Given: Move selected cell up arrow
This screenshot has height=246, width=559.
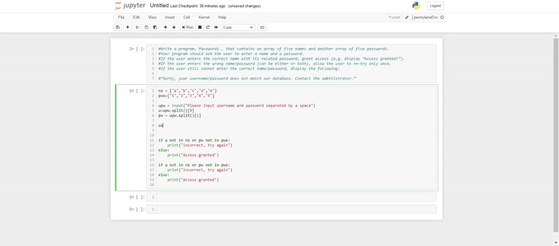Looking at the screenshot, I should coord(165,27).
